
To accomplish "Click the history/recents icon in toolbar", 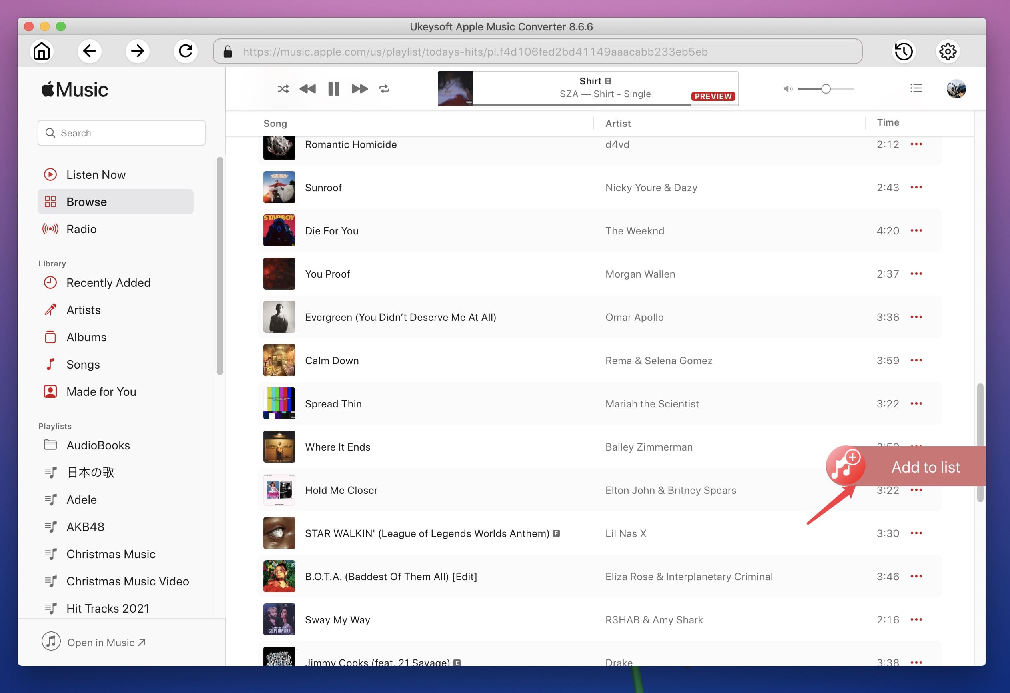I will coord(904,52).
